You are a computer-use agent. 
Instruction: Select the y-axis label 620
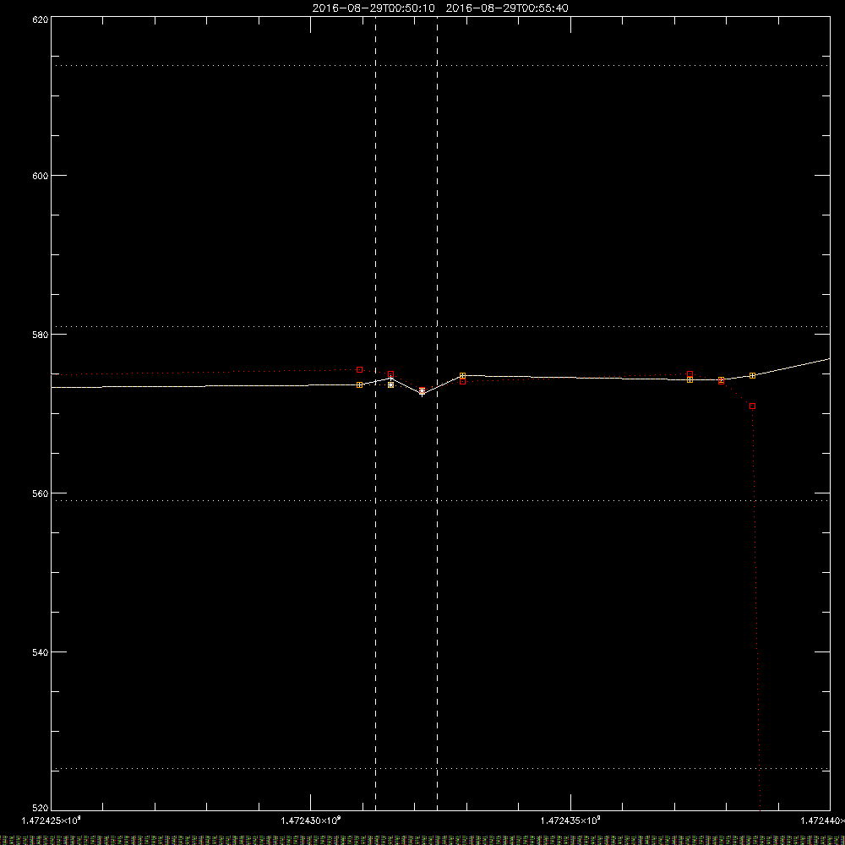(x=41, y=19)
